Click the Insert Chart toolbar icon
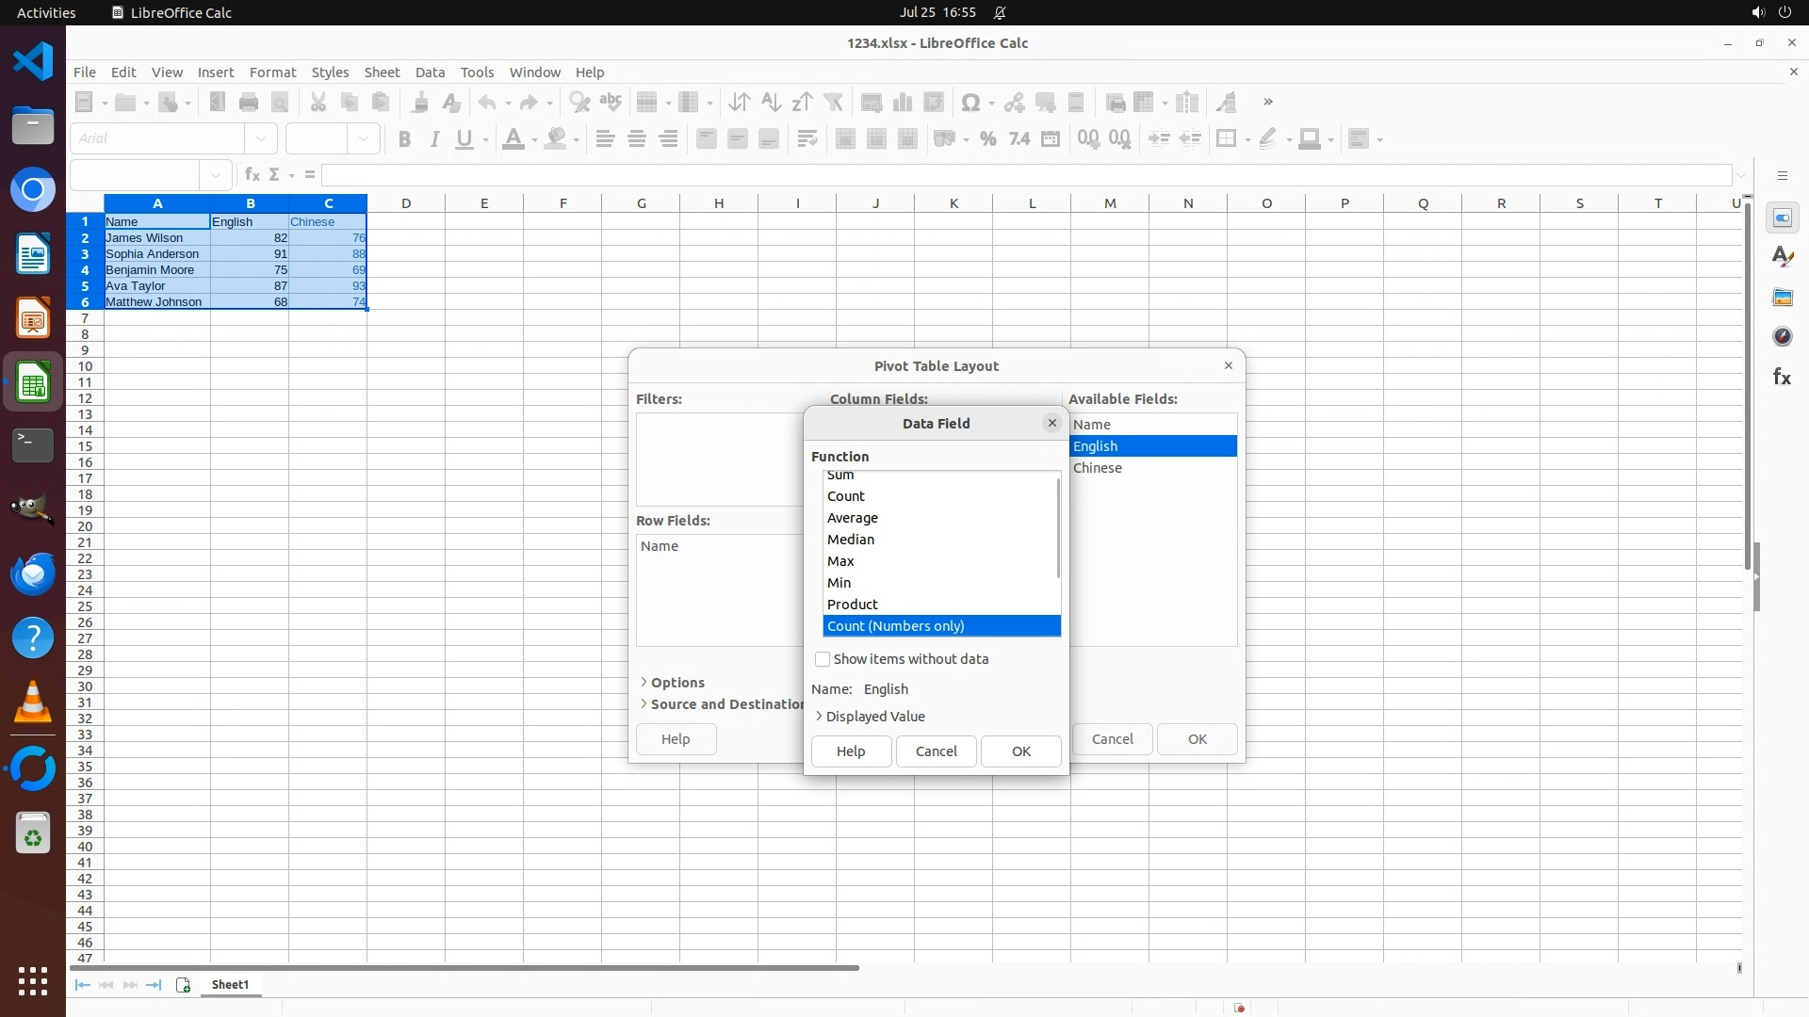The width and height of the screenshot is (1809, 1017). pos(903,103)
